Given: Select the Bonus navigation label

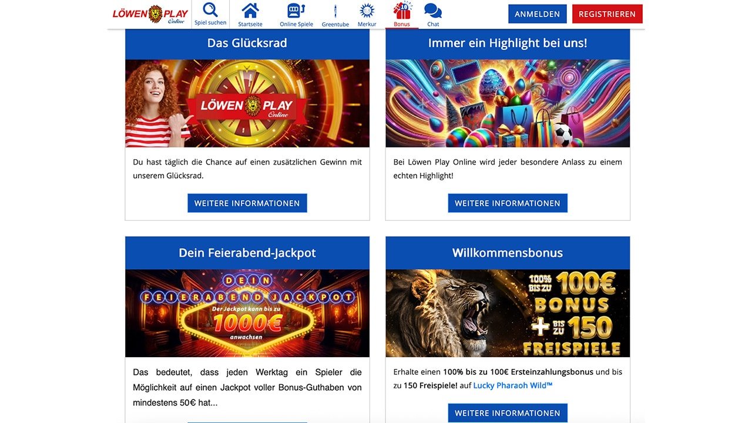Looking at the screenshot, I should point(402,23).
